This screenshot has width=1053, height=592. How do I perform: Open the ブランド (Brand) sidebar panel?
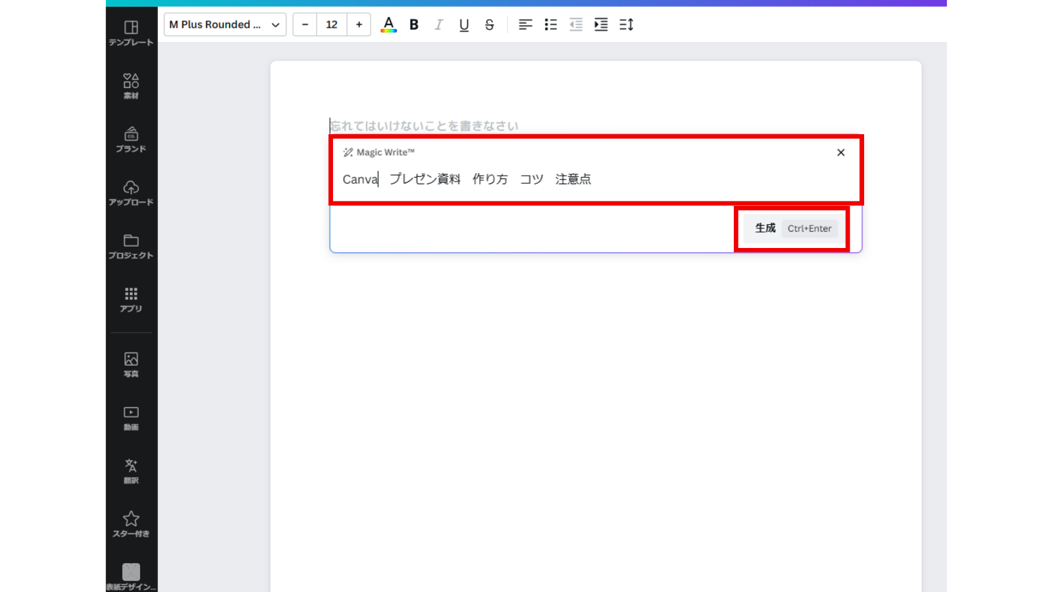[x=131, y=139]
